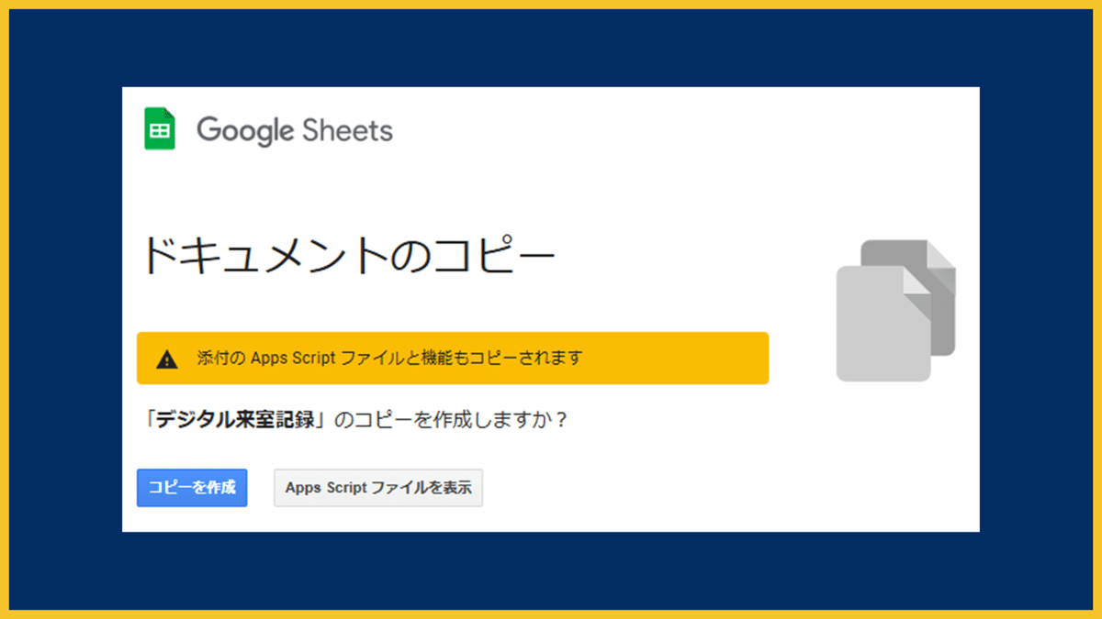Click the "Google" word in the logo

[x=243, y=130]
